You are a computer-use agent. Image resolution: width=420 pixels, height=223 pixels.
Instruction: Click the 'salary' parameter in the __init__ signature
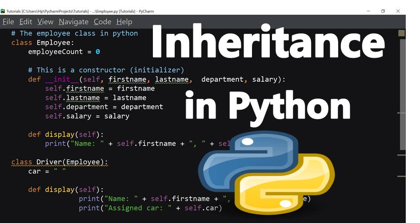tap(265, 80)
